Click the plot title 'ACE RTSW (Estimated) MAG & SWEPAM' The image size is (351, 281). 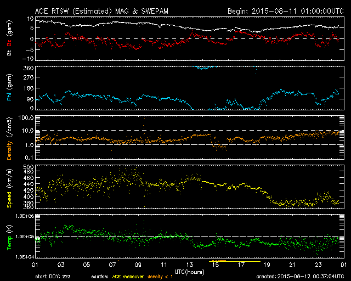pyautogui.click(x=101, y=11)
